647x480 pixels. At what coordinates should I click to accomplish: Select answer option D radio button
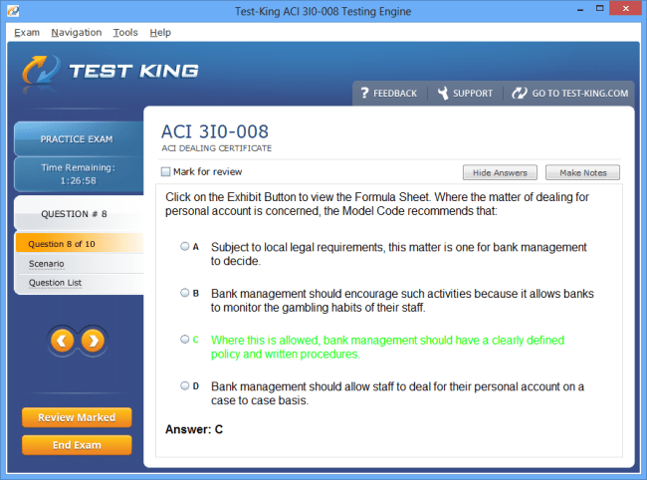click(x=185, y=386)
